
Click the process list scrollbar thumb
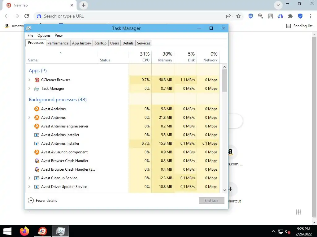(224, 81)
